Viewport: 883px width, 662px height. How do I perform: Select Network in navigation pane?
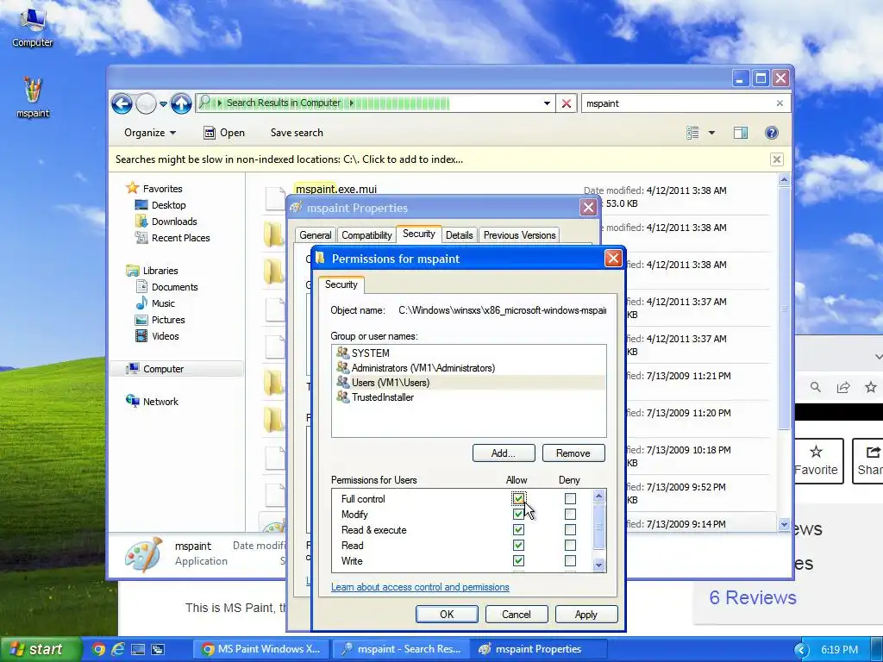152,402
